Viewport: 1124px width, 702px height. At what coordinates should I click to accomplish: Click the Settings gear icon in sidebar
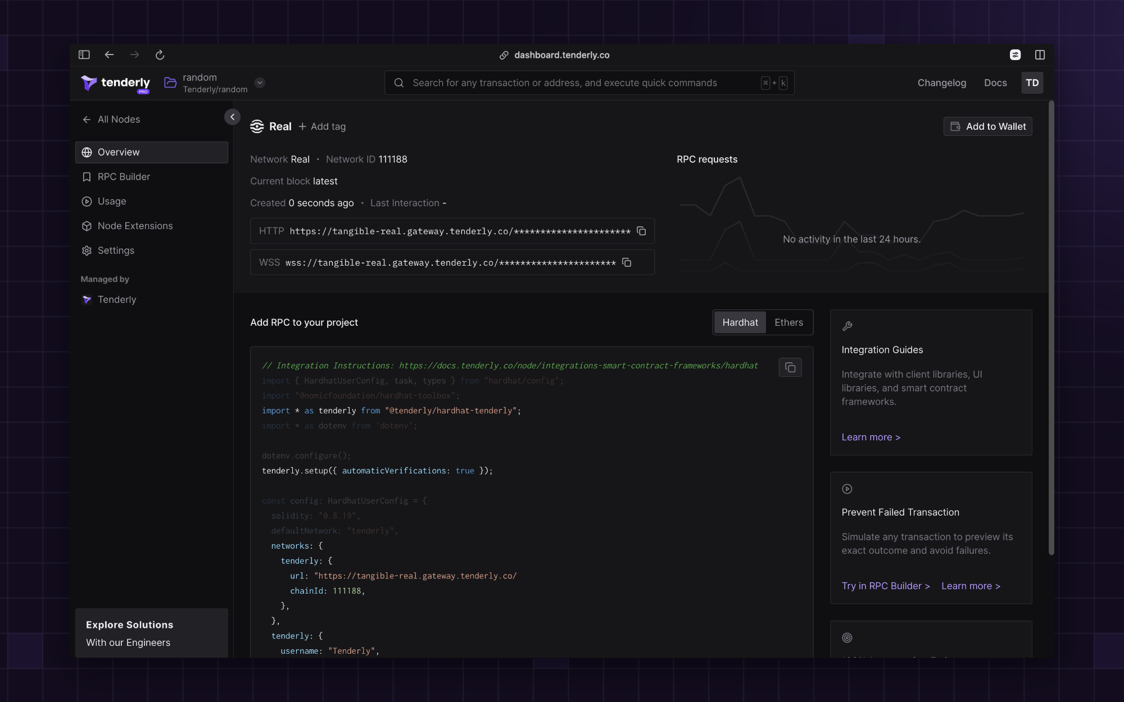(87, 250)
